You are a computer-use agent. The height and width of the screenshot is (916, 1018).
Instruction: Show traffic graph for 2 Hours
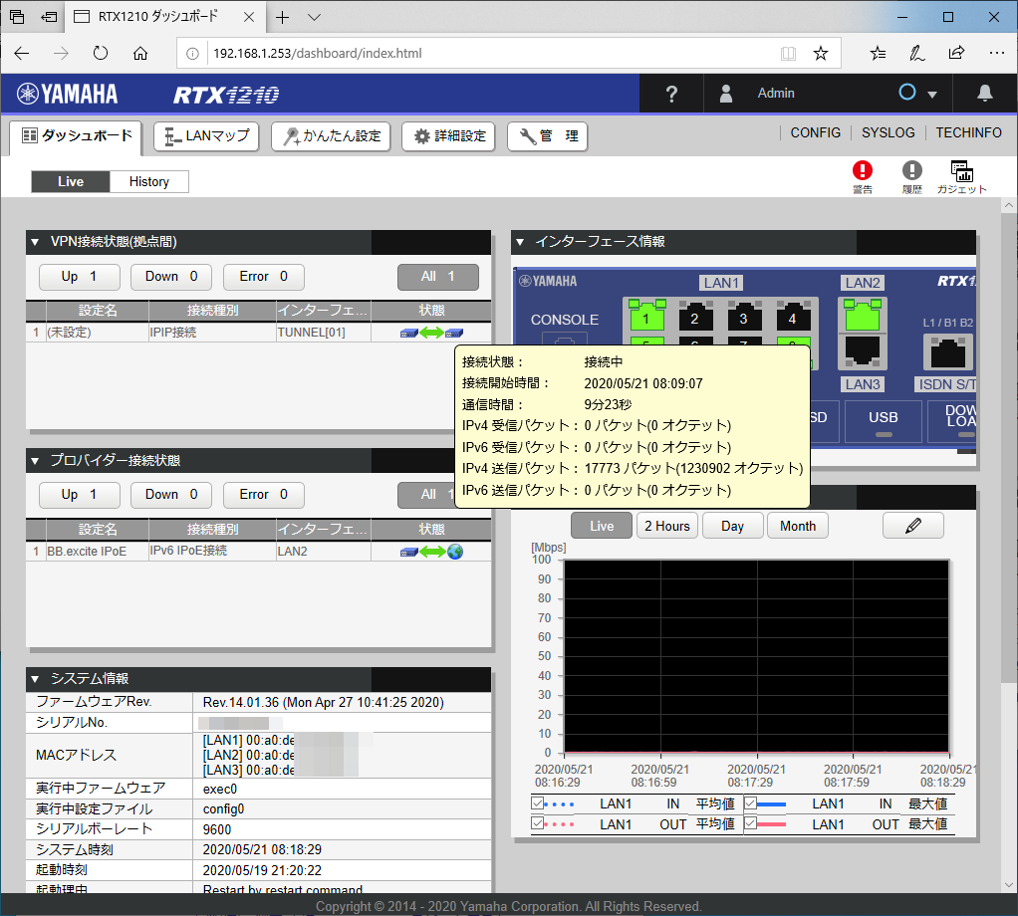coord(667,526)
